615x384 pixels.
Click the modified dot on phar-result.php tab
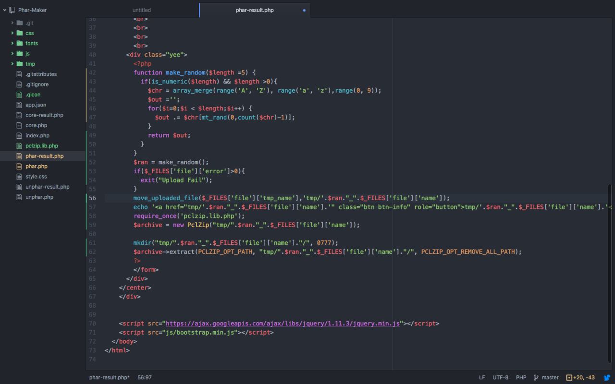304,10
